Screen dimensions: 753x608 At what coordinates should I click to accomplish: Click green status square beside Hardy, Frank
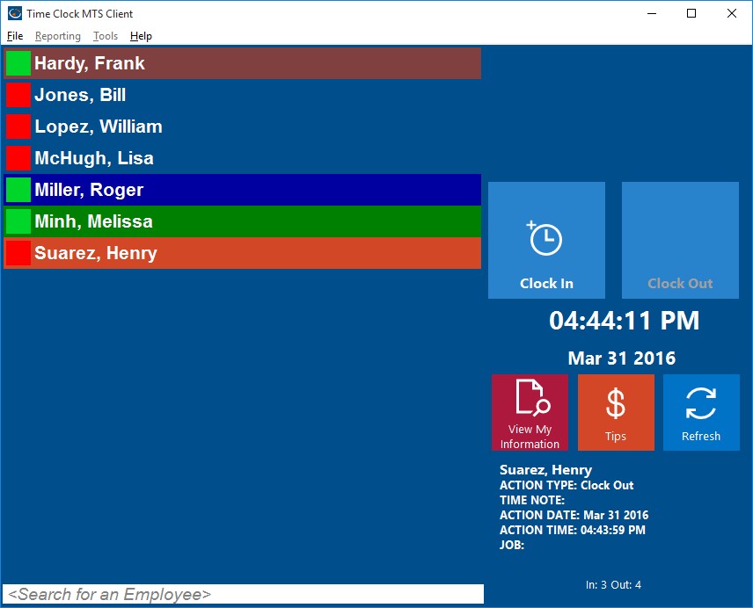pos(18,63)
